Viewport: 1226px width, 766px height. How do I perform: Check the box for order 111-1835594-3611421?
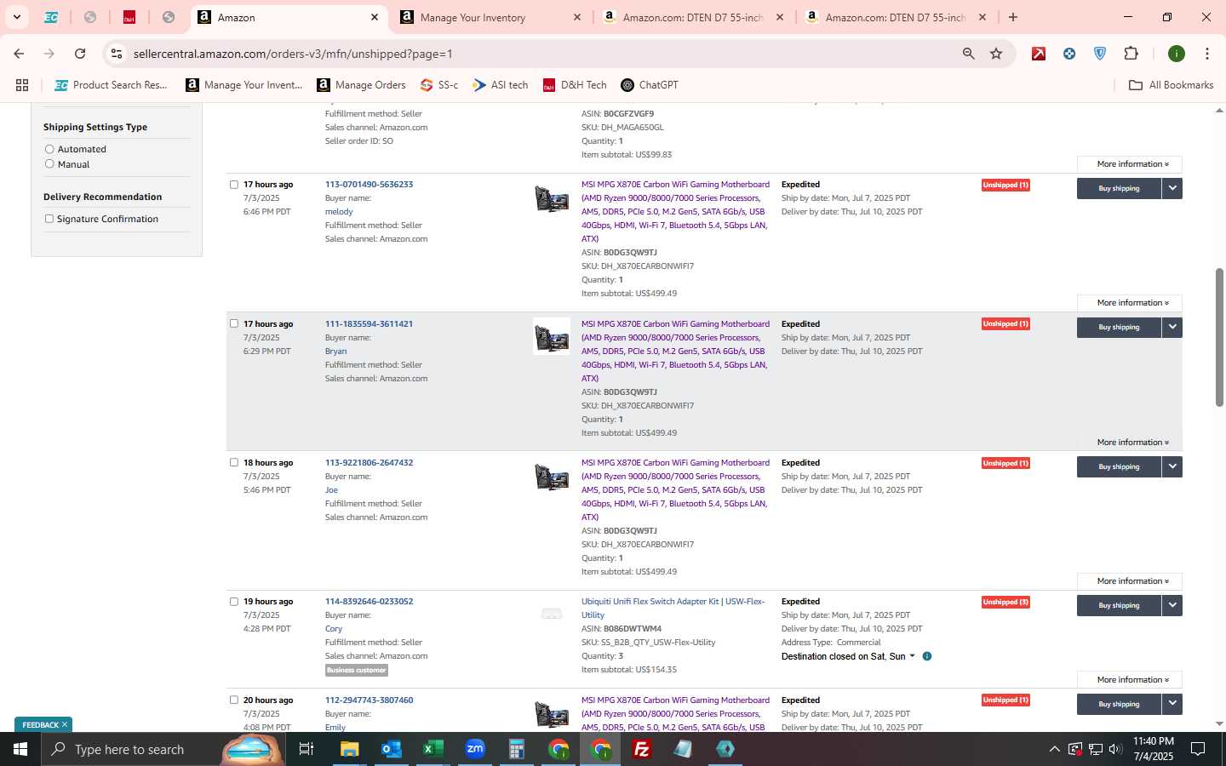point(234,323)
